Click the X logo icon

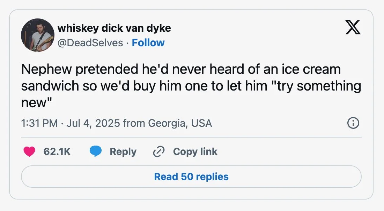[x=353, y=27]
